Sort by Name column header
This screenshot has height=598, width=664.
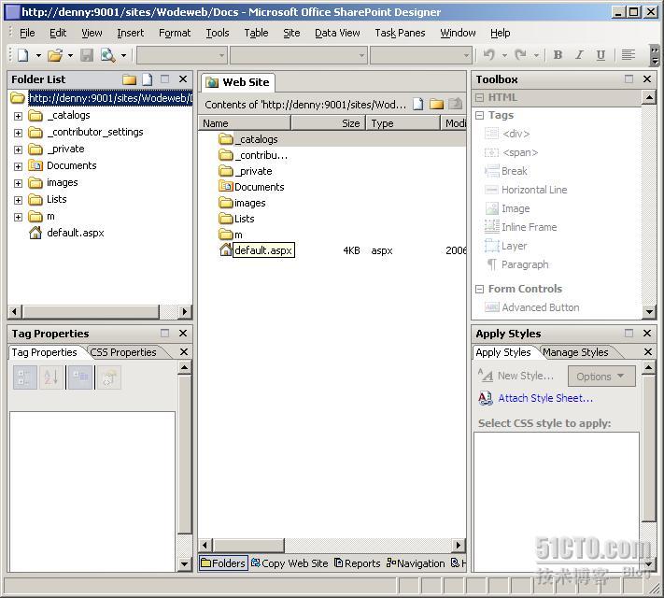point(245,123)
